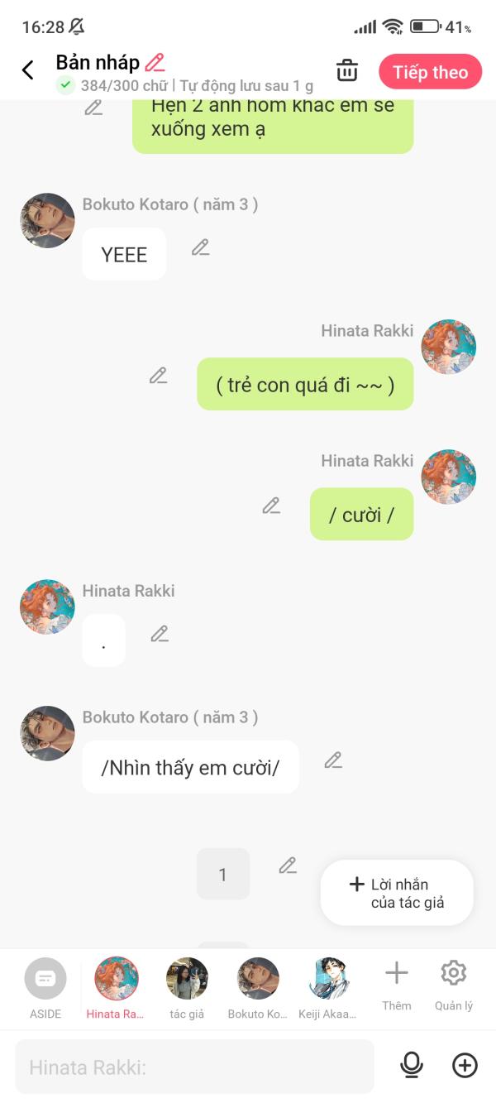Tap the microphone voice input icon
Screen dimensions: 496x1103
411,1065
